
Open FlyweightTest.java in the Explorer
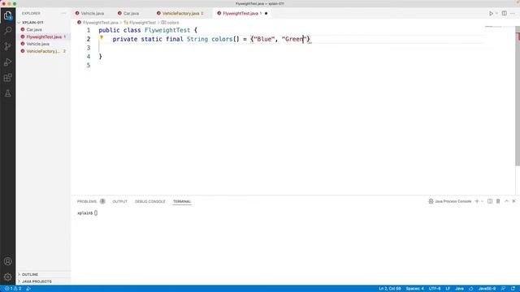coord(43,36)
